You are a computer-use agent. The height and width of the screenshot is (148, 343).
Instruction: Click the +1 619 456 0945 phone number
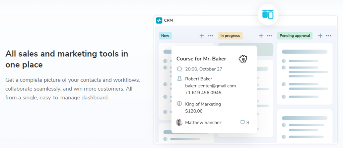coord(203,93)
